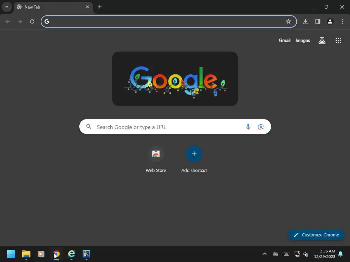The image size is (350, 262).
Task: Show hidden system tray icons
Action: (x=265, y=254)
